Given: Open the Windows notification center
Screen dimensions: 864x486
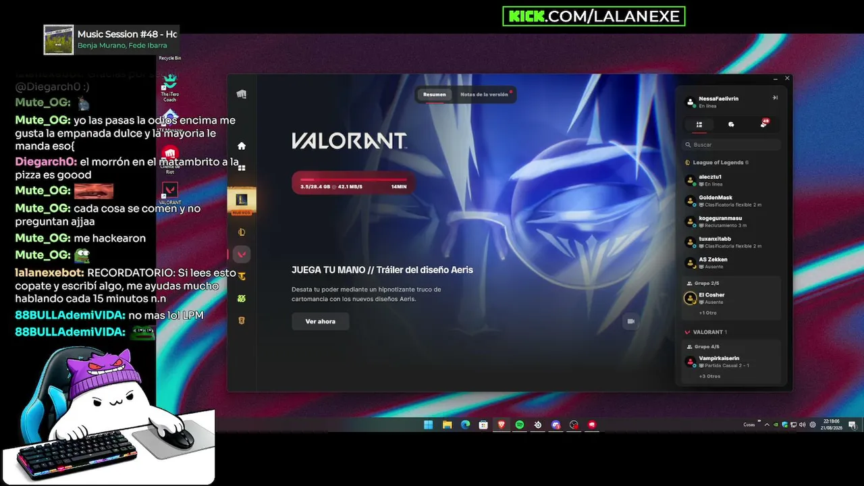Looking at the screenshot, I should [x=853, y=425].
